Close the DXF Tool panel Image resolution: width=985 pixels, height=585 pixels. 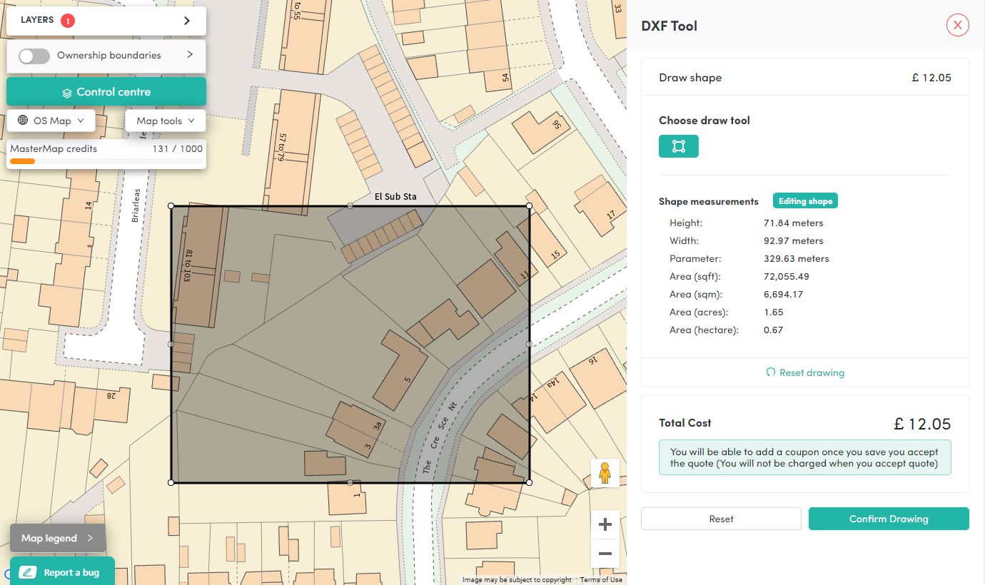point(957,26)
